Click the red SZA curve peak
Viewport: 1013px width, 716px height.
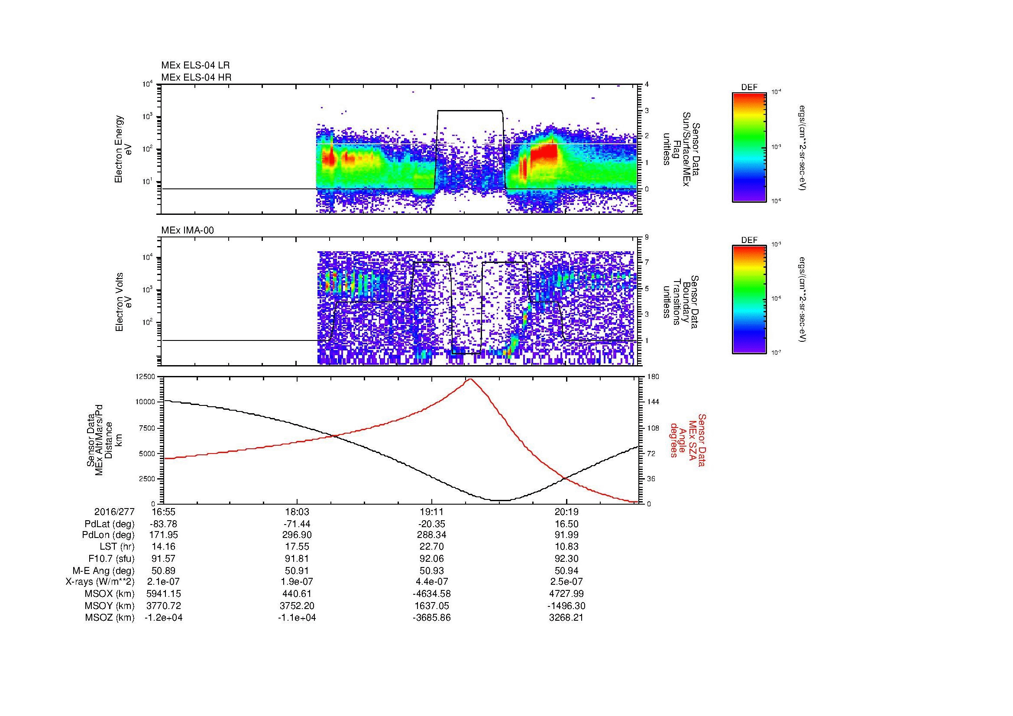point(470,379)
